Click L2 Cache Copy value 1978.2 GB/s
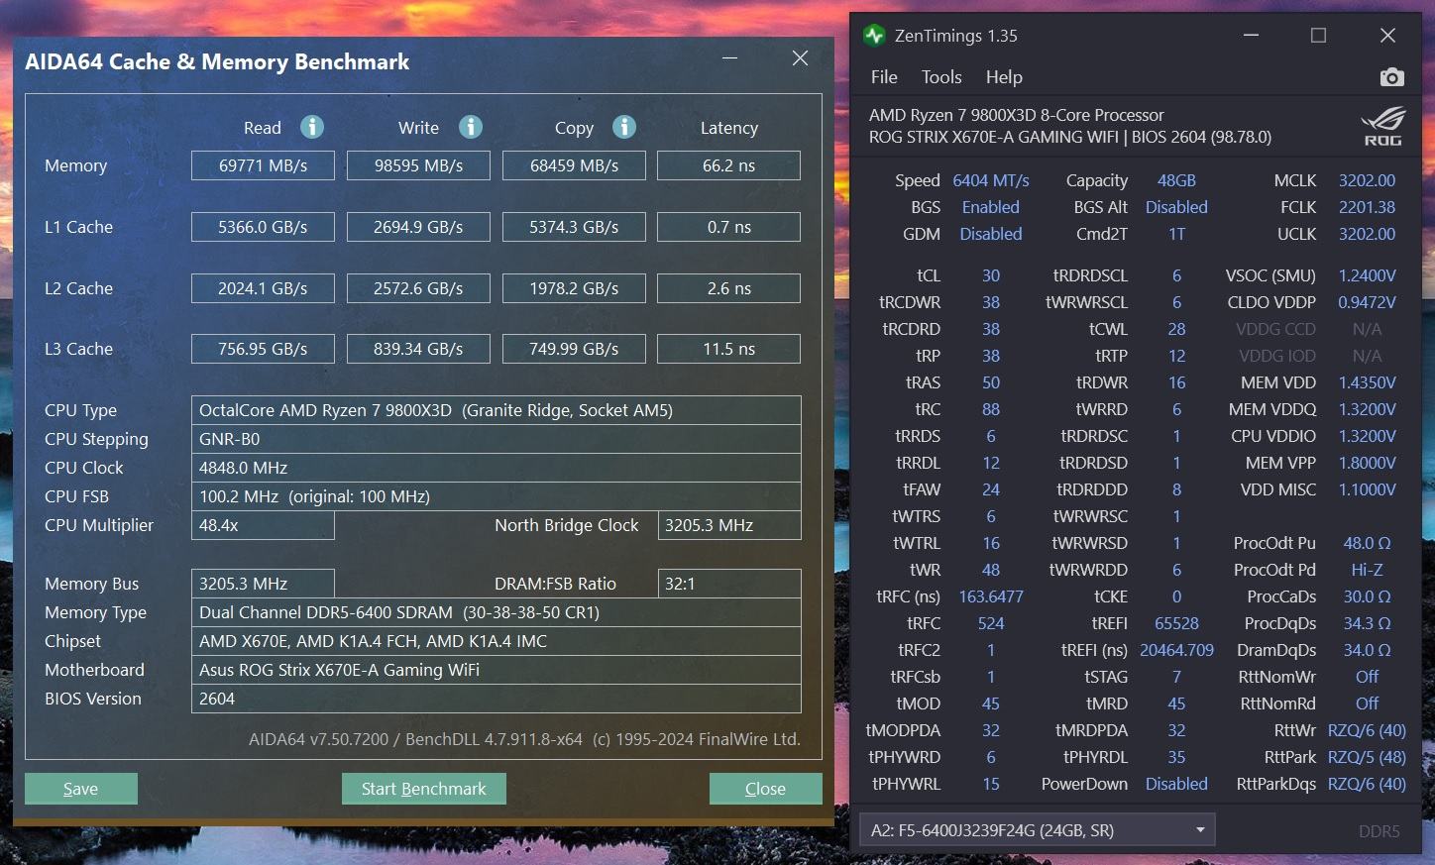This screenshot has height=865, width=1435. pyautogui.click(x=574, y=288)
